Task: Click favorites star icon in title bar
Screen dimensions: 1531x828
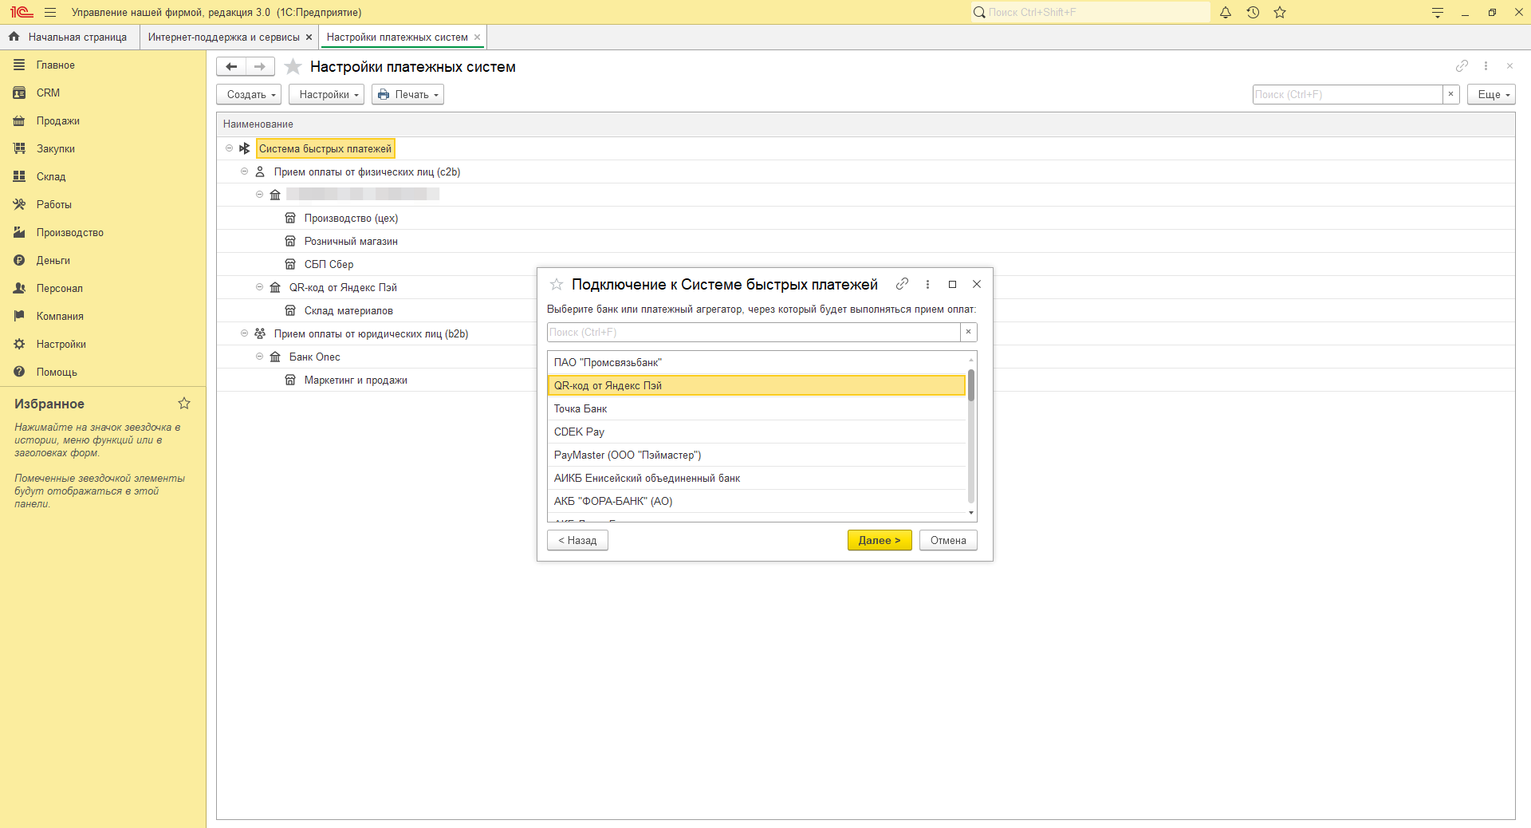Action: [1280, 13]
